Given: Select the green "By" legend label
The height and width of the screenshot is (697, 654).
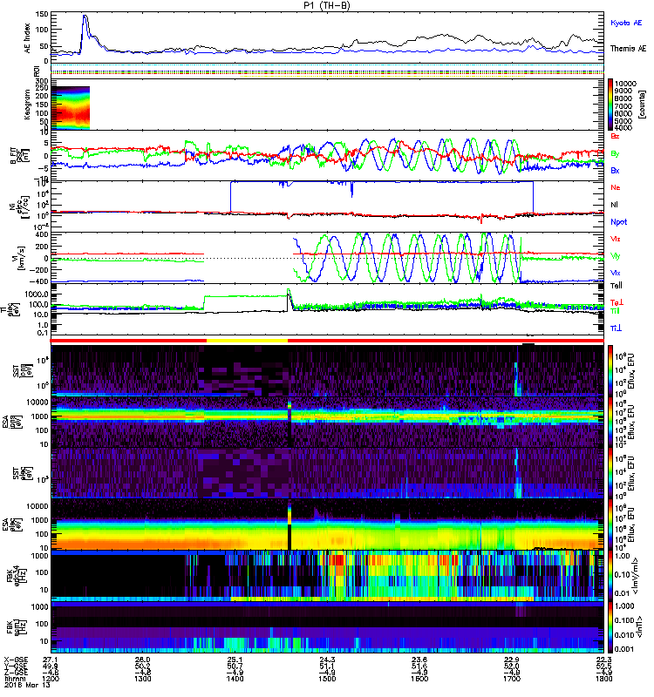Looking at the screenshot, I should (615, 153).
